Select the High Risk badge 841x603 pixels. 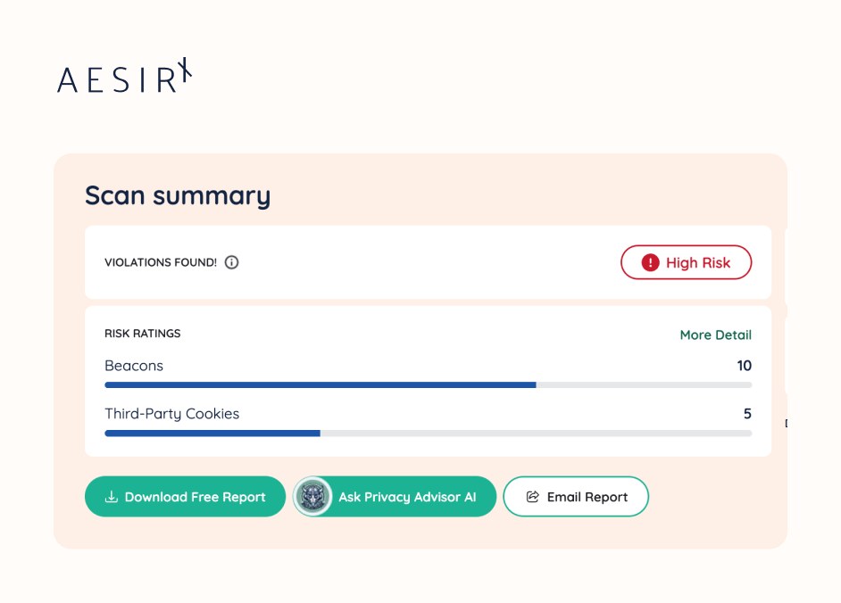tap(686, 262)
